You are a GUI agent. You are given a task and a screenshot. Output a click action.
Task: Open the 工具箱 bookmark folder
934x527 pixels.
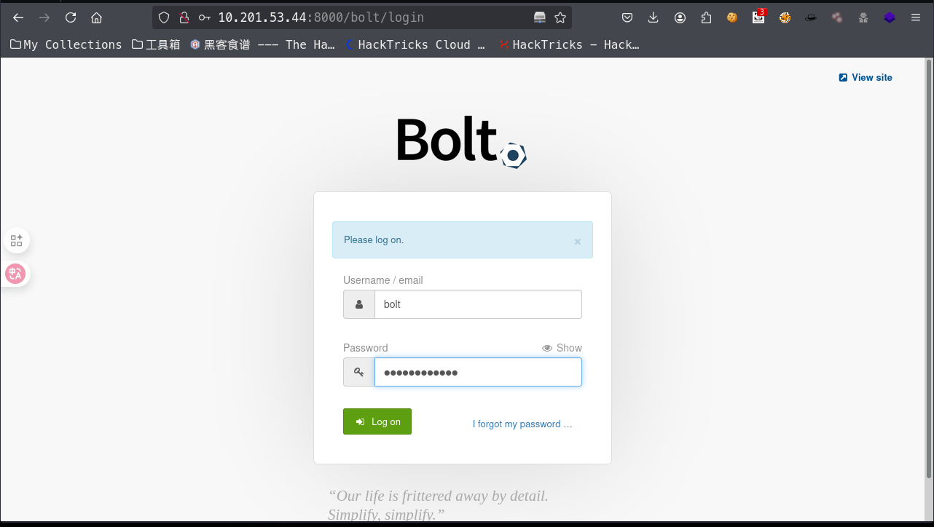(x=156, y=44)
